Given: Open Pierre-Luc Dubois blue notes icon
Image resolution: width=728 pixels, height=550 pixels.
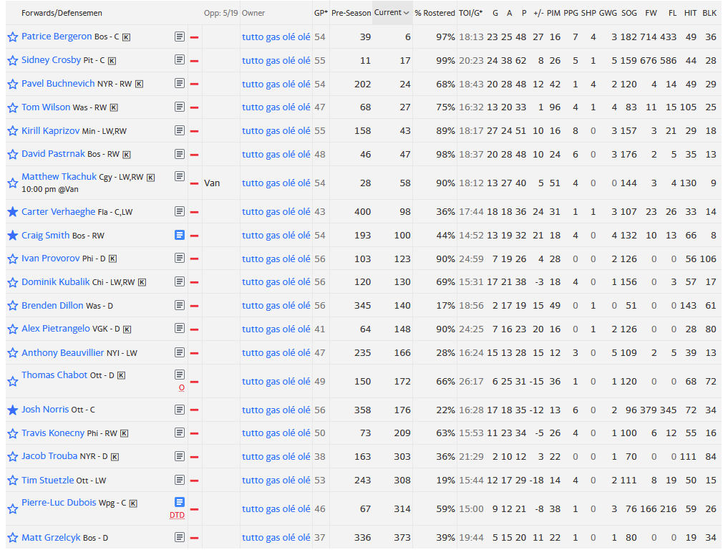Looking at the screenshot, I should click(180, 503).
